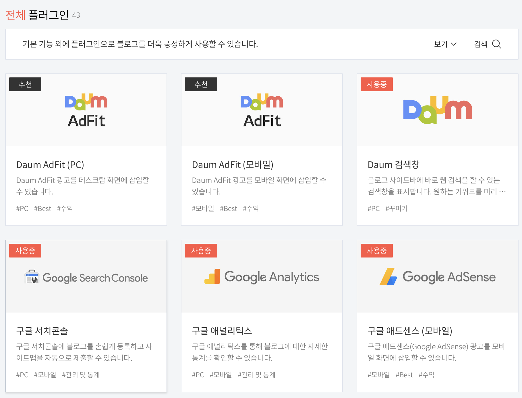Click 사용중 badge on 구글 서치콘솔 card
This screenshot has height=398, width=522.
point(25,251)
